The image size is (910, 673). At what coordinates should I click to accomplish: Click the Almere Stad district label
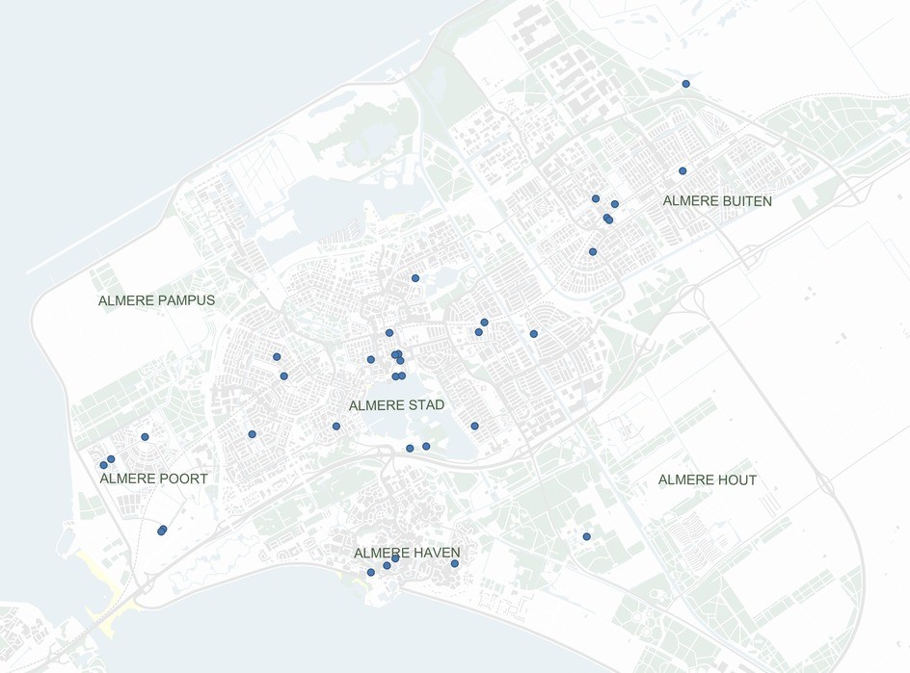tap(396, 405)
